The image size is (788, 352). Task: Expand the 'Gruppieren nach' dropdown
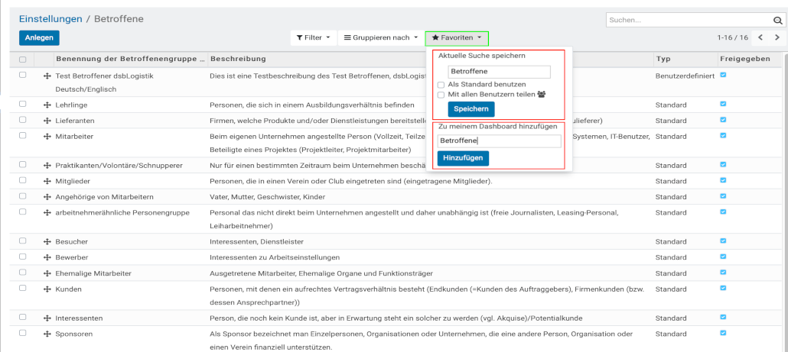click(380, 37)
